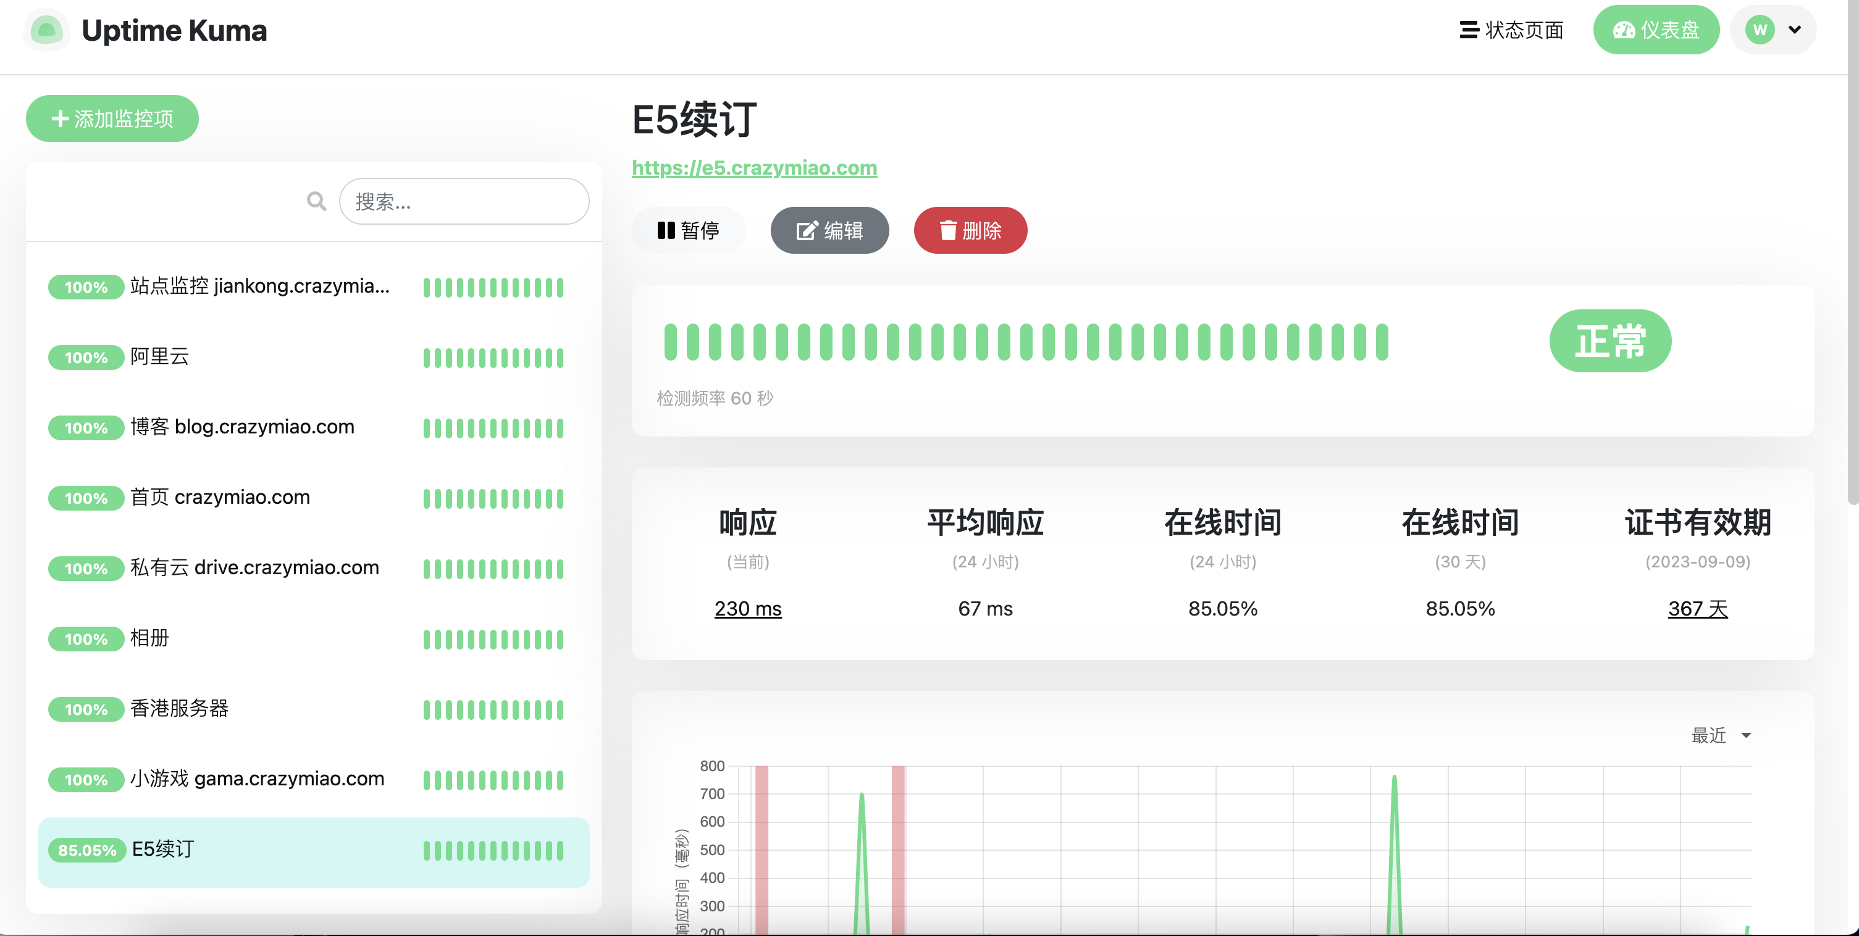Select the 首页 crazymiao.com monitor

click(x=314, y=498)
